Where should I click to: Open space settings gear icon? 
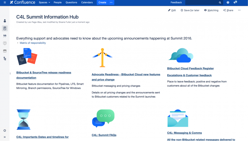pos(5,130)
